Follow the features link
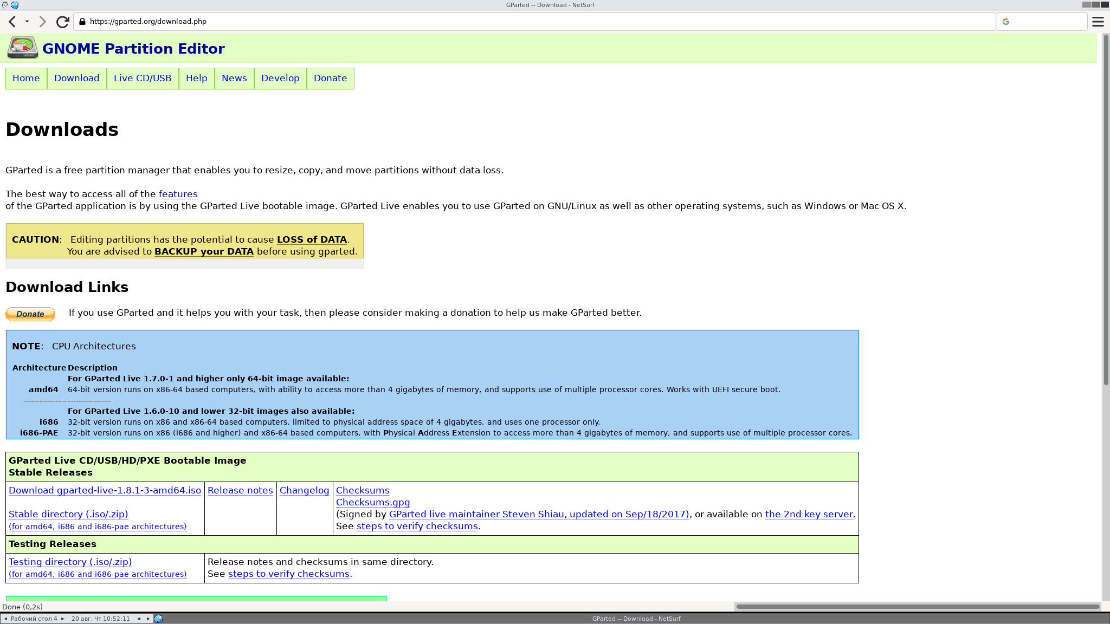This screenshot has width=1110, height=624. pos(178,194)
